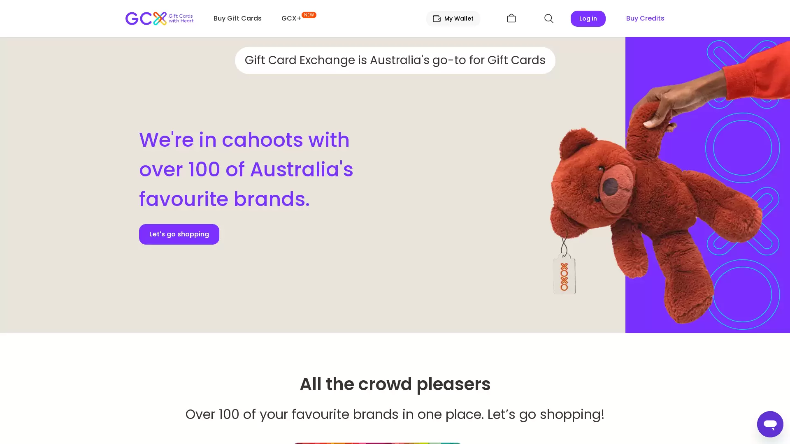Open search with the magnifying glass icon
The image size is (790, 444).
click(x=549, y=18)
